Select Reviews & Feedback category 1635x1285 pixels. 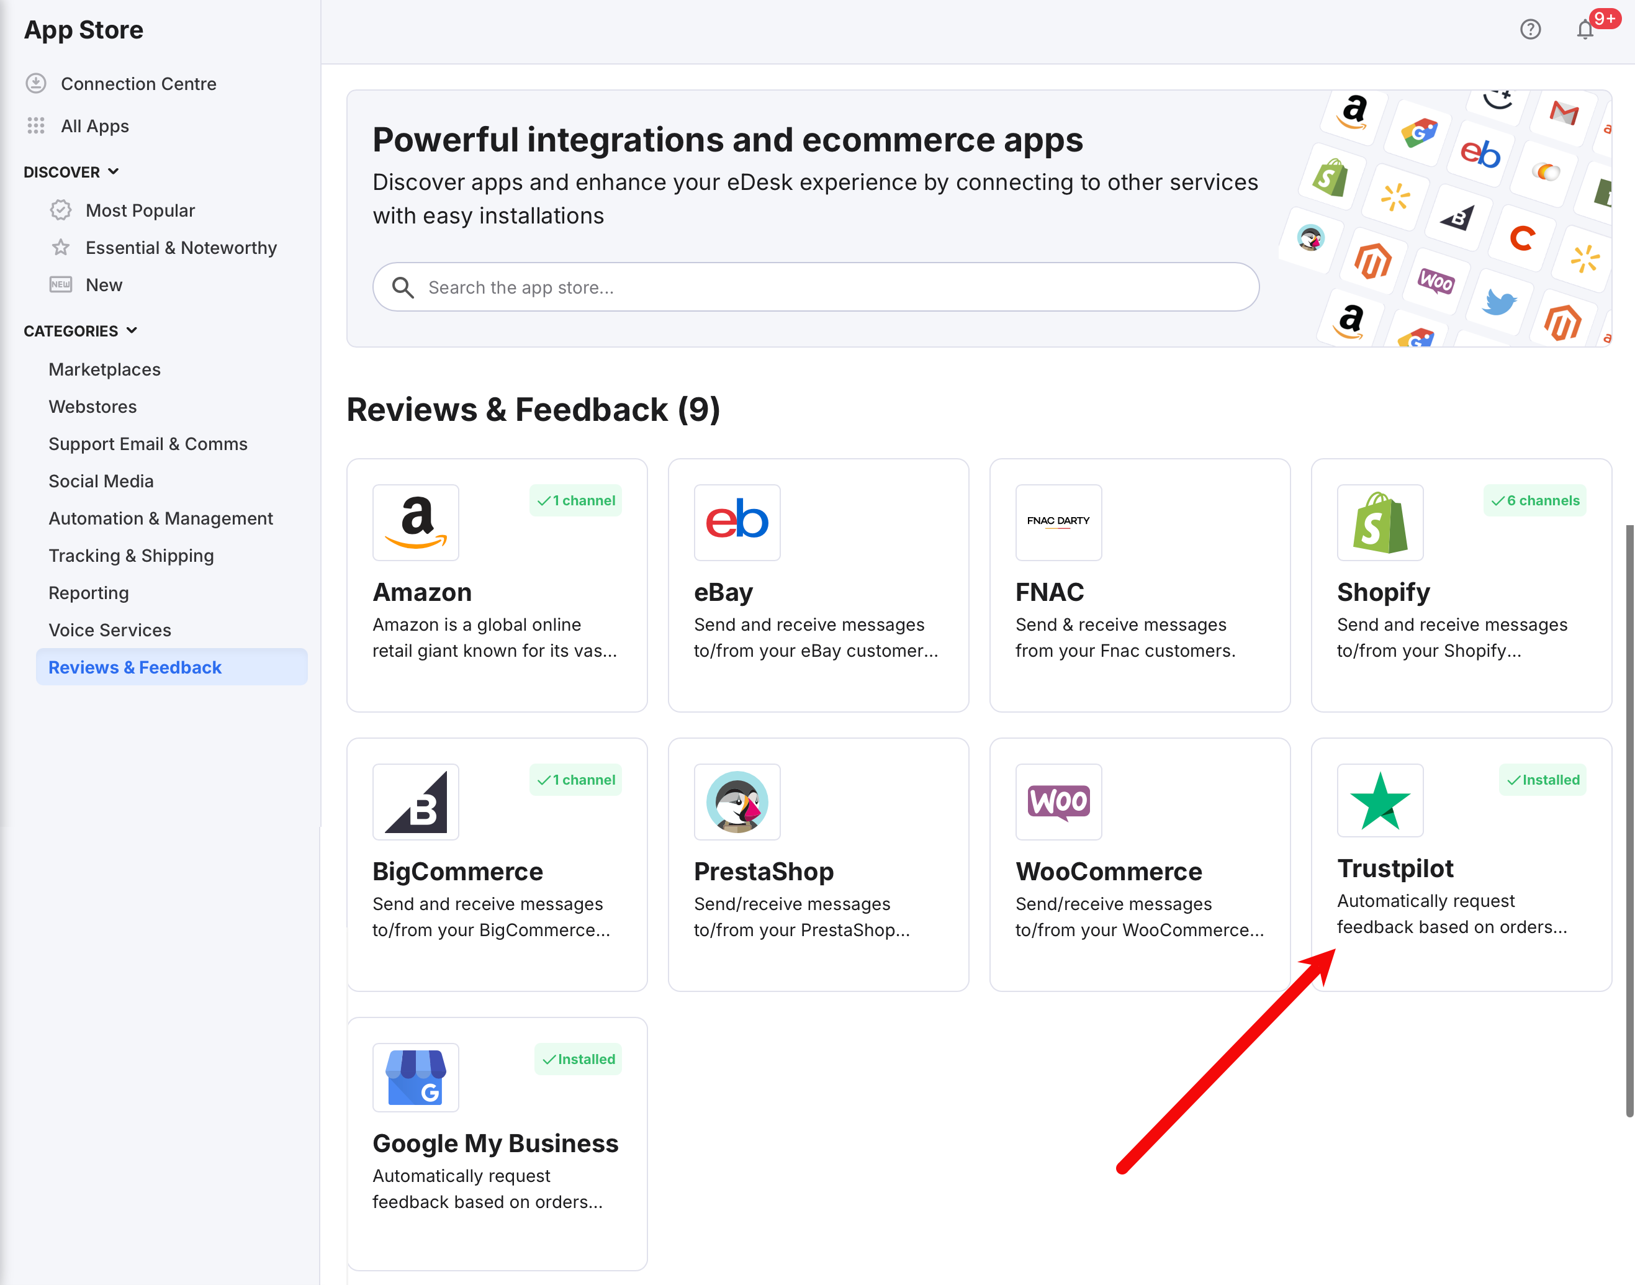(x=171, y=667)
